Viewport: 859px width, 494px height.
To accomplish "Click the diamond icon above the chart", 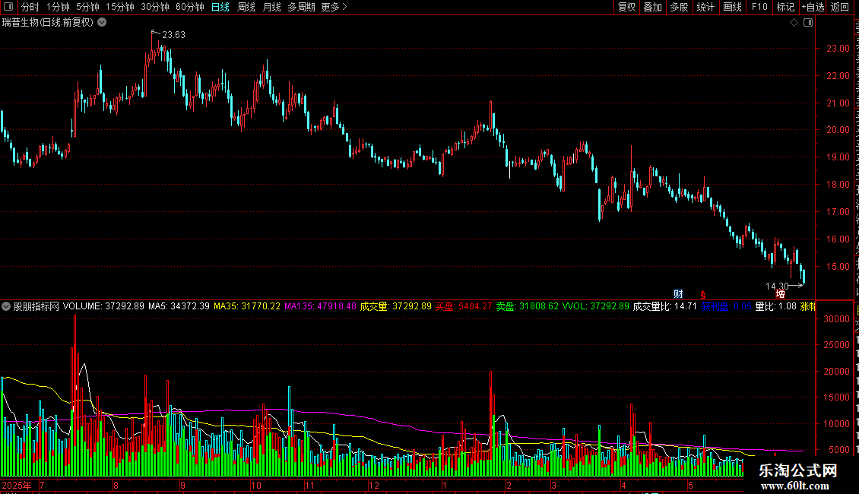I will coord(794,23).
